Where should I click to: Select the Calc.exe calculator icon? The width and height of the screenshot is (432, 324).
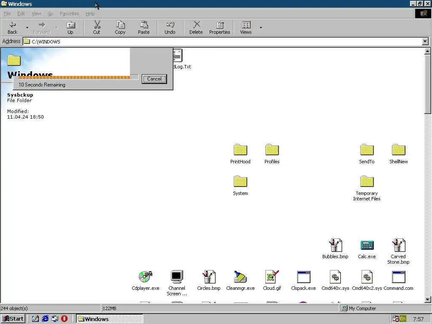coord(367,249)
